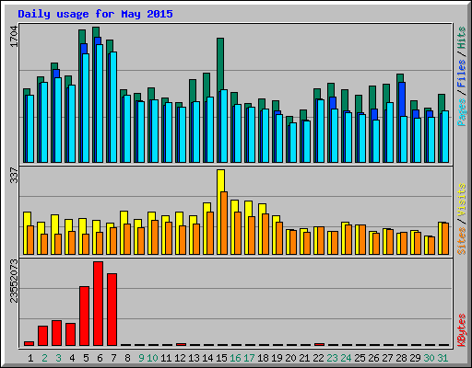472x368 pixels.
Task: Click the red KBytes legend label
Action: (462, 330)
